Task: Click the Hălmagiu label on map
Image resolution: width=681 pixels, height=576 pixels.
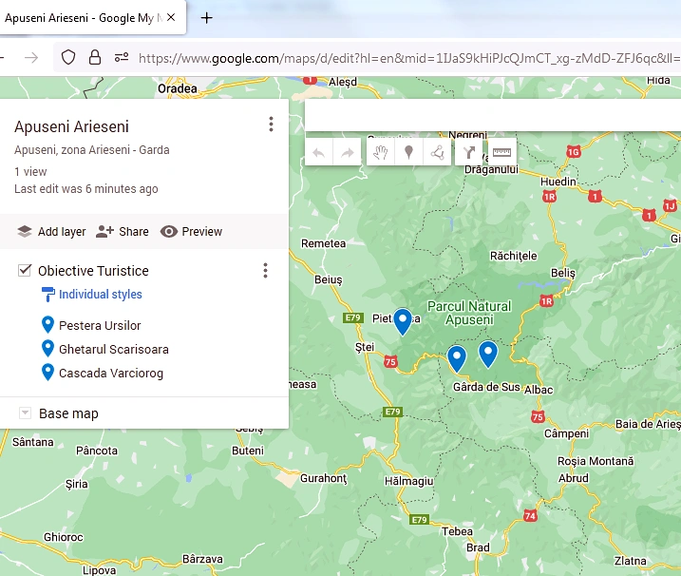Action: tap(408, 481)
